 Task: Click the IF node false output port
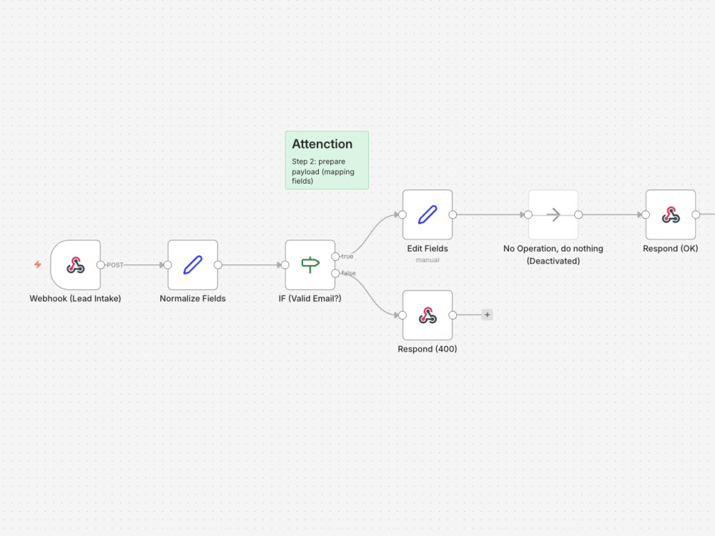[335, 273]
